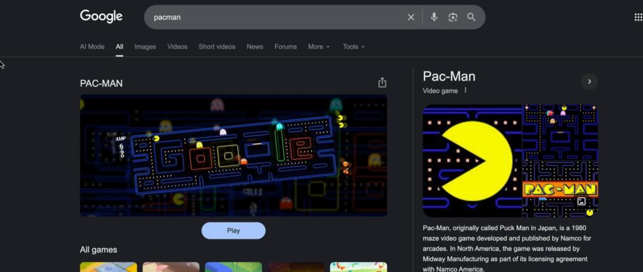Switch to the Videos tab
The height and width of the screenshot is (272, 643).
click(177, 46)
